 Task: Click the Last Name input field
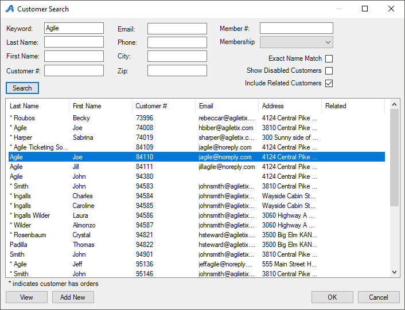coord(74,42)
